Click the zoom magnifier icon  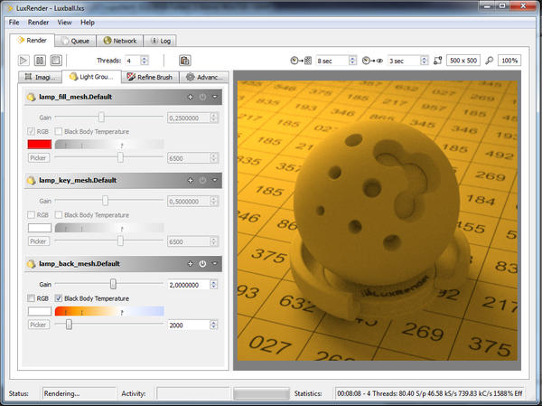[x=489, y=61]
